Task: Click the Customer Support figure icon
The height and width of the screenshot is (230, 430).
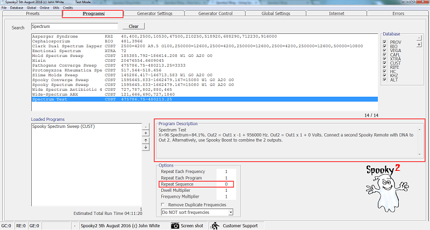Action: pos(216,226)
